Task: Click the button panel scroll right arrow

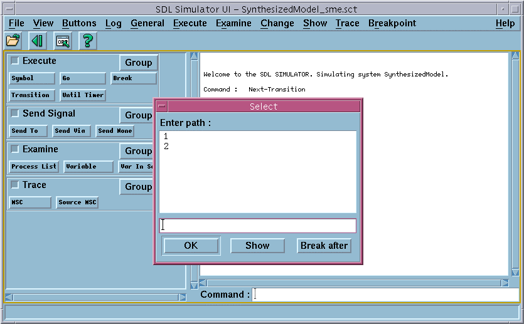Action: click(x=182, y=297)
